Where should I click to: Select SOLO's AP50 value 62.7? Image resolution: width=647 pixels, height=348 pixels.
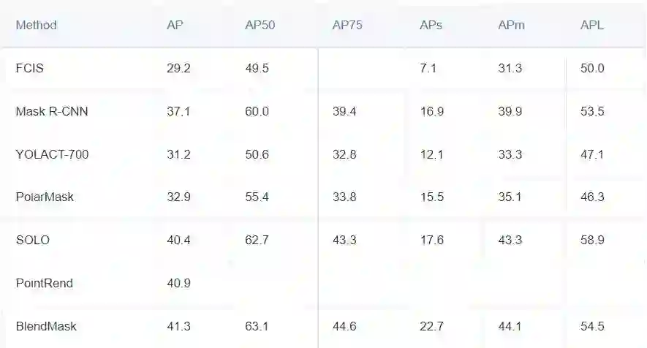click(x=257, y=240)
